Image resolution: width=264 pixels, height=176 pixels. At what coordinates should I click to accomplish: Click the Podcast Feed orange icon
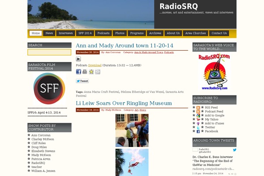pos(198,112)
